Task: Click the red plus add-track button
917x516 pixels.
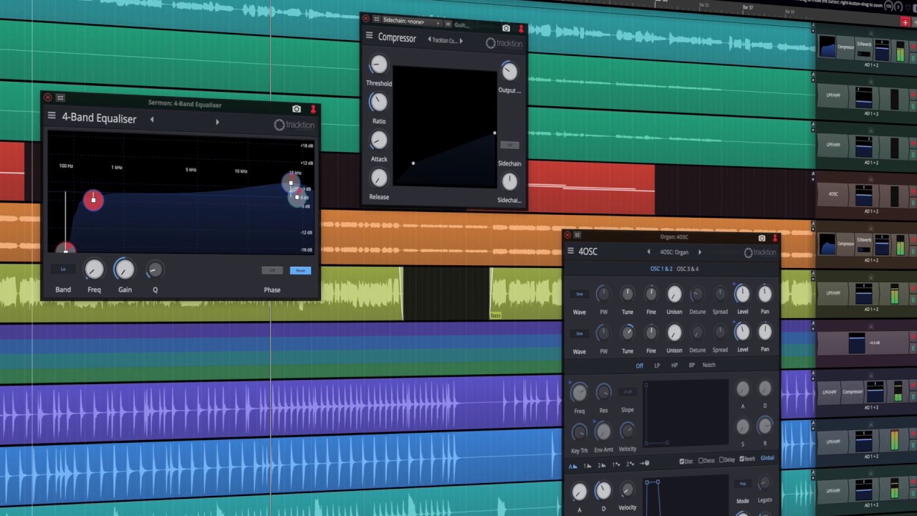Action: (x=905, y=22)
